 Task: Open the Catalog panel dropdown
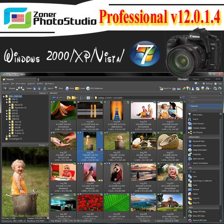click(43, 93)
